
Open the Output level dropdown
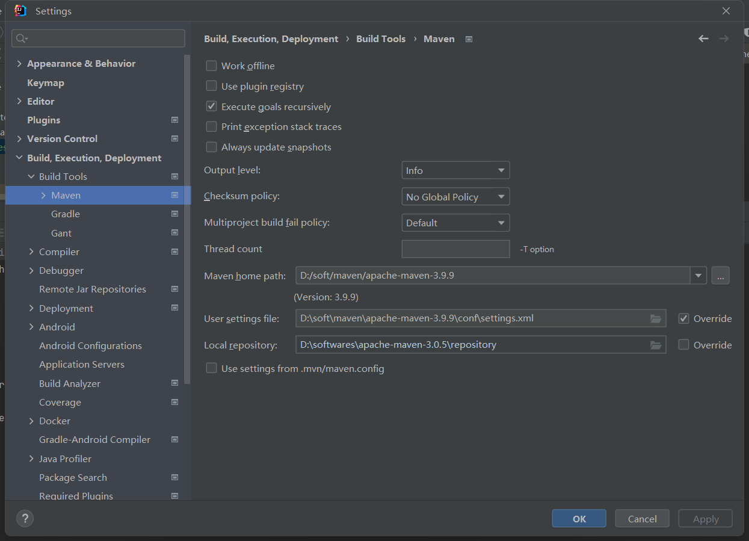pyautogui.click(x=455, y=170)
